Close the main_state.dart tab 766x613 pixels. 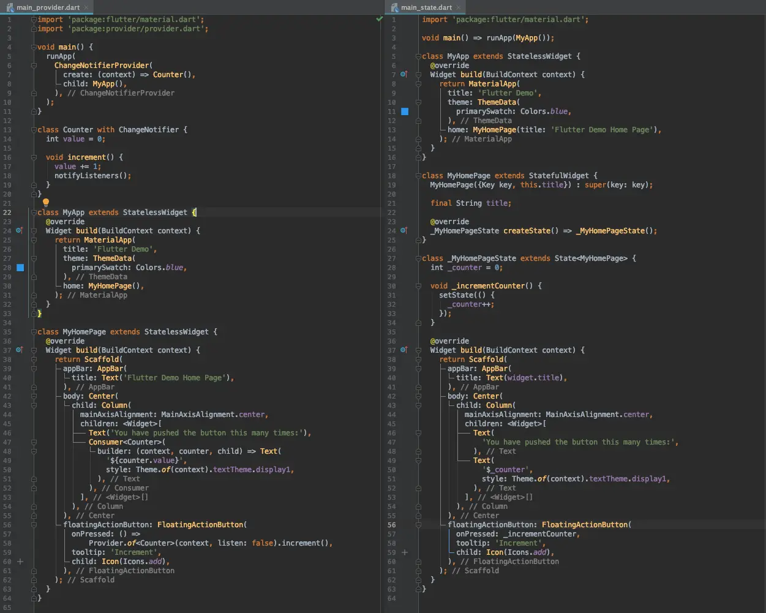click(x=459, y=7)
